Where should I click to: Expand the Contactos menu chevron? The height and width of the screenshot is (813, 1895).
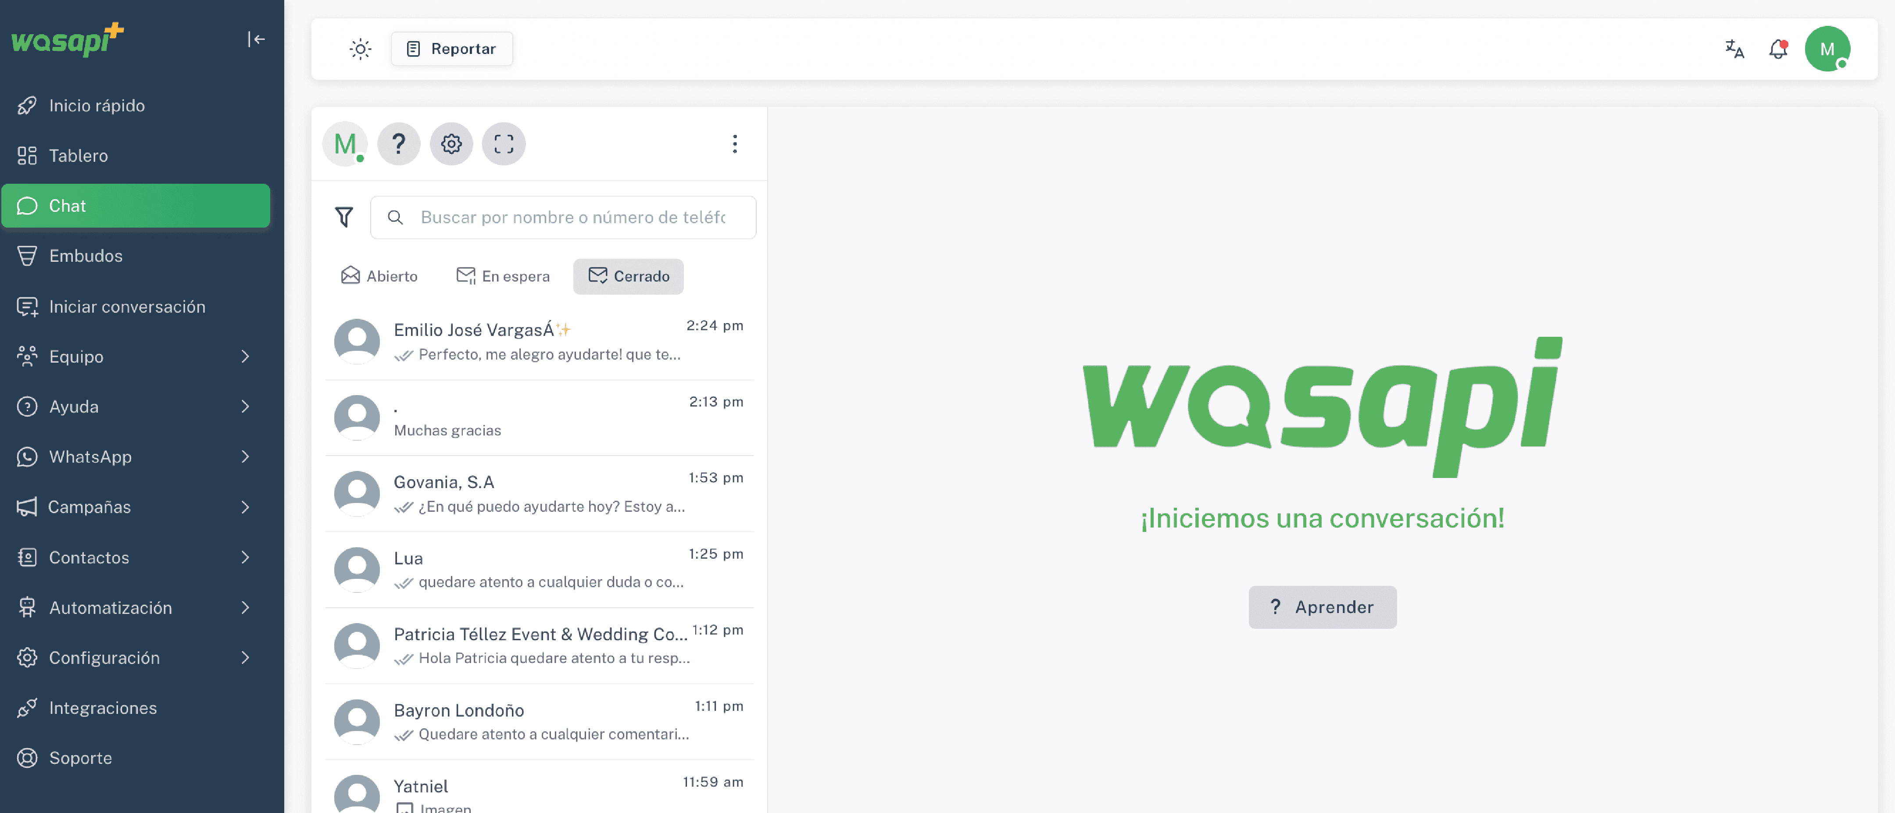[x=246, y=557]
